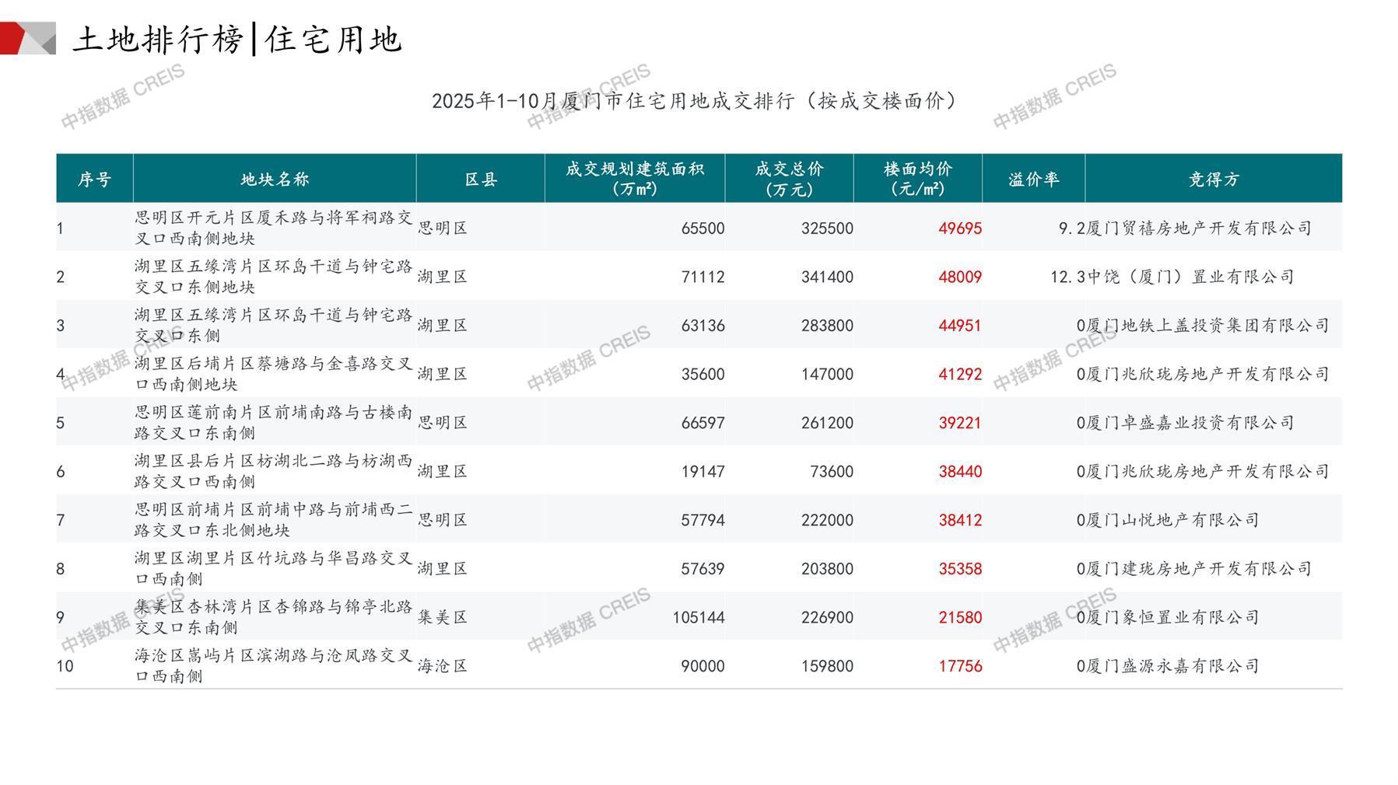Click the red floor price 17756 in the last row

point(959,666)
